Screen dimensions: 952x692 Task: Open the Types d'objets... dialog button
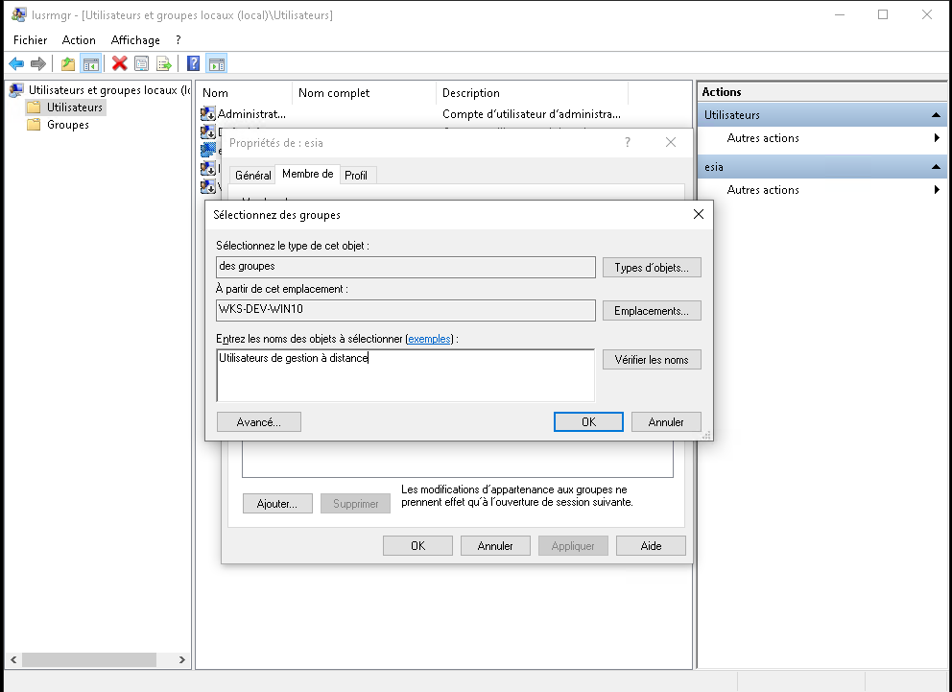[652, 268]
